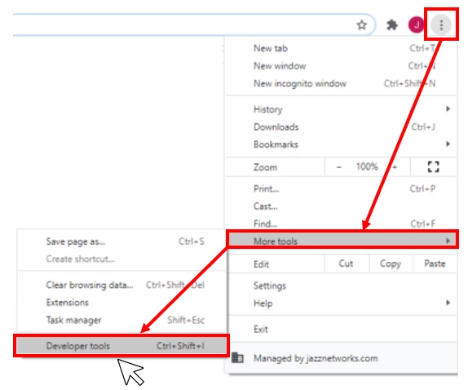Viewport: 468px width, 390px height.
Task: Open the History menu entry
Action: pyautogui.click(x=341, y=109)
